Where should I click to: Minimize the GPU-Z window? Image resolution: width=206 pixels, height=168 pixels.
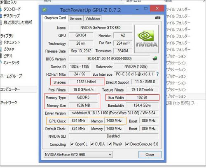pos(137,9)
